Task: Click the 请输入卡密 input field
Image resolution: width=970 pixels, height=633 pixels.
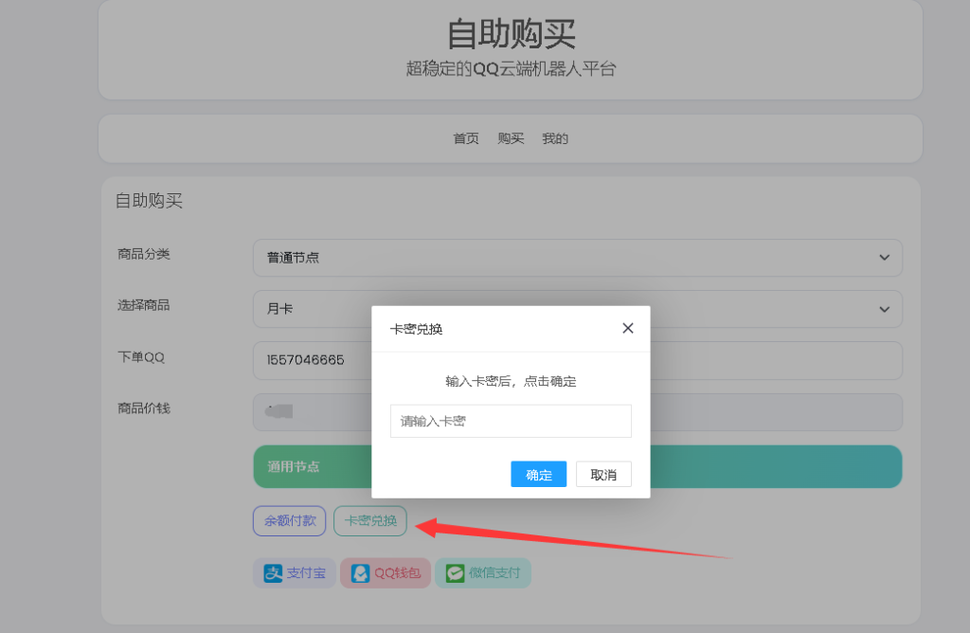Action: [x=511, y=421]
